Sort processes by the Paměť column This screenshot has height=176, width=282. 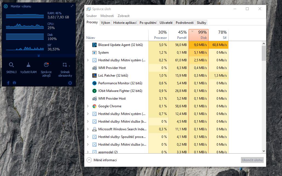tap(178, 35)
